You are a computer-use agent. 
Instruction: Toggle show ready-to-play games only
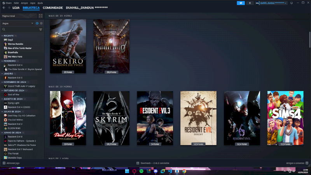41,23
